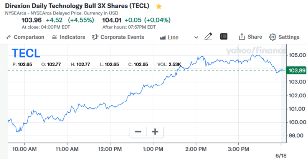Zoom in with the plus button

[x=155, y=132]
